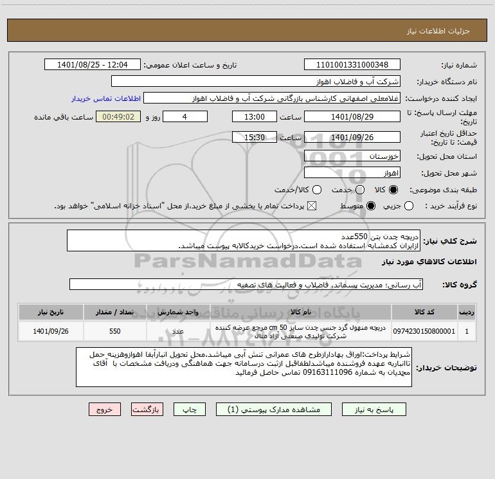Click the 'اطلاعات کالاهای مورد نیاز' section heading

(x=429, y=262)
